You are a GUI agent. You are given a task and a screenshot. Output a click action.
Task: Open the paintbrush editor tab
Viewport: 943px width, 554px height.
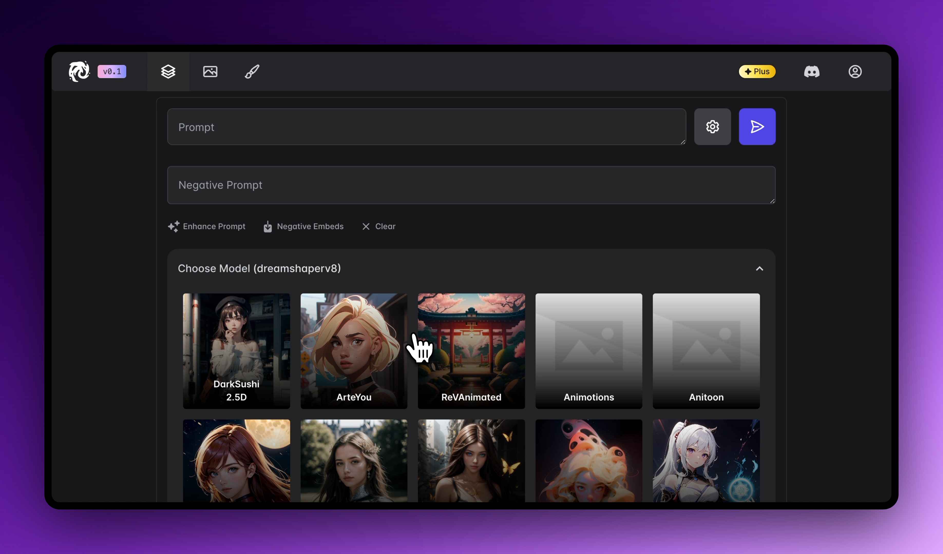coord(252,71)
